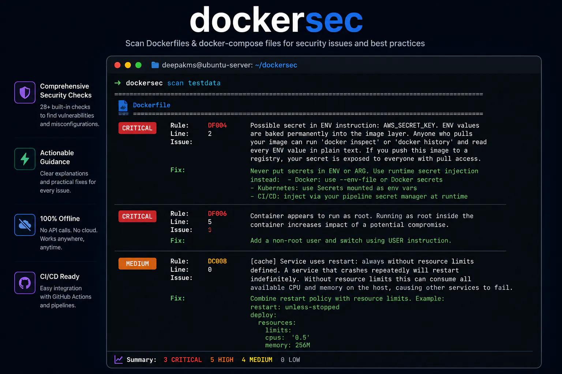562x374 pixels.
Task: Click the dockersec logo title
Action: [276, 20]
